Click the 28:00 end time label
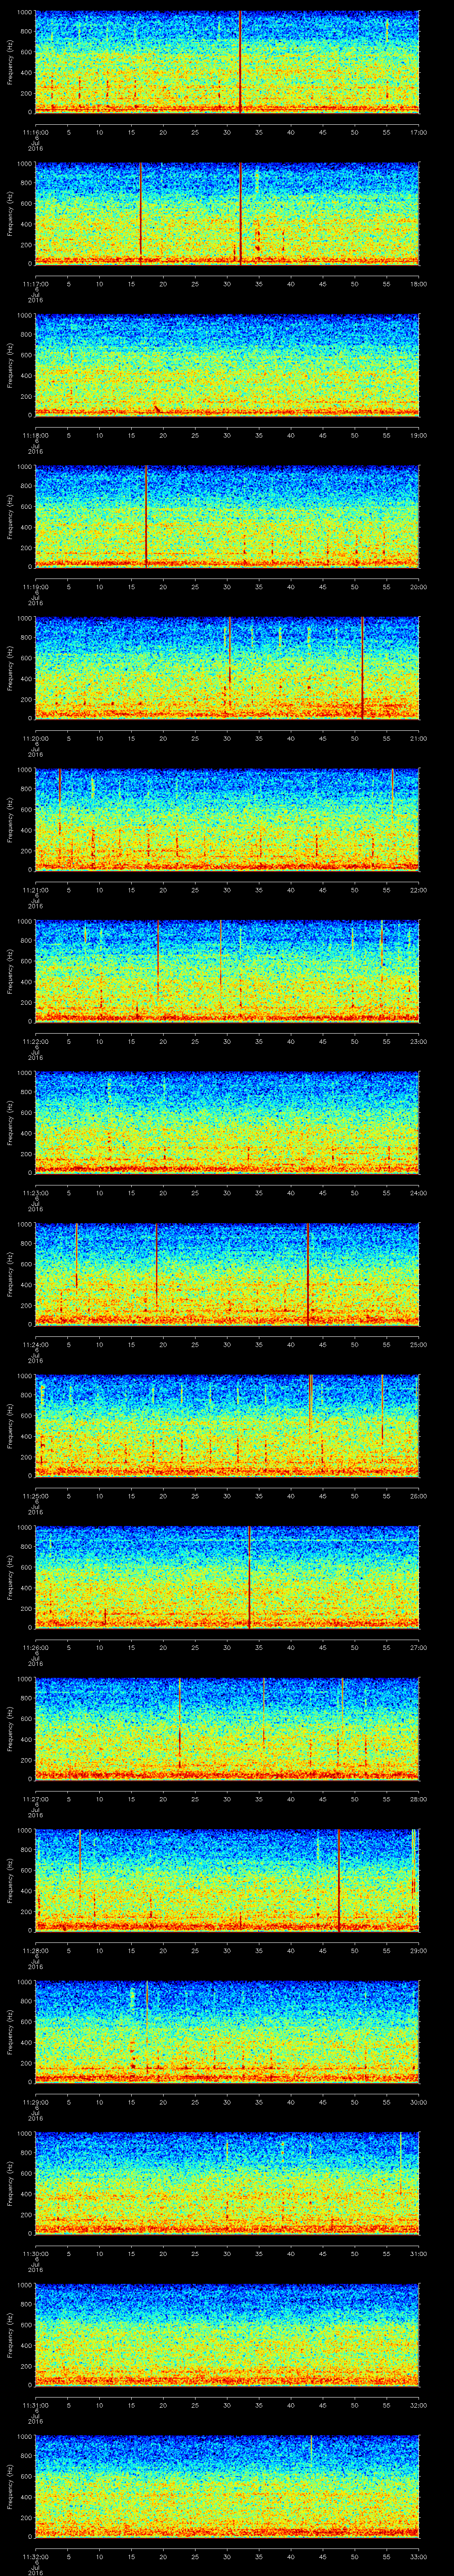This screenshot has width=454, height=2576. tap(418, 1799)
